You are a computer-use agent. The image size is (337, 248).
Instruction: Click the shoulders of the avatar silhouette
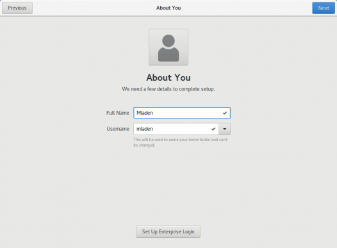coord(168,54)
